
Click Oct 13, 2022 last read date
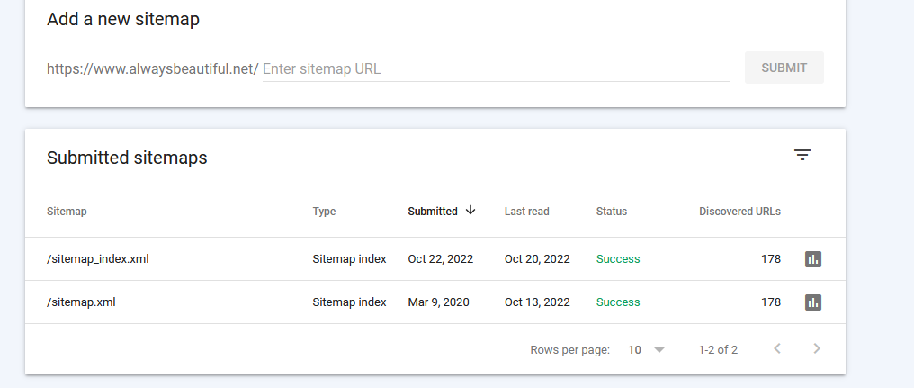coord(537,302)
